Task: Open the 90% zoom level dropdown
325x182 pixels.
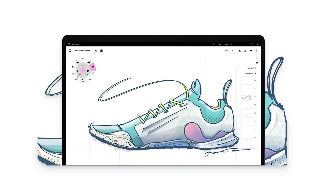Action: pos(227,51)
